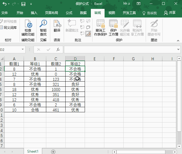Select column D header

click(x=75, y=59)
